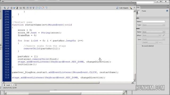This screenshot has width=170, height=95.
Task: Maximize the Flash application window
Action: (x=161, y=1)
